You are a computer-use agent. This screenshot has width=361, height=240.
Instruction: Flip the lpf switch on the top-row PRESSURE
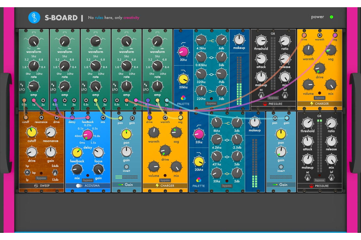click(x=285, y=96)
